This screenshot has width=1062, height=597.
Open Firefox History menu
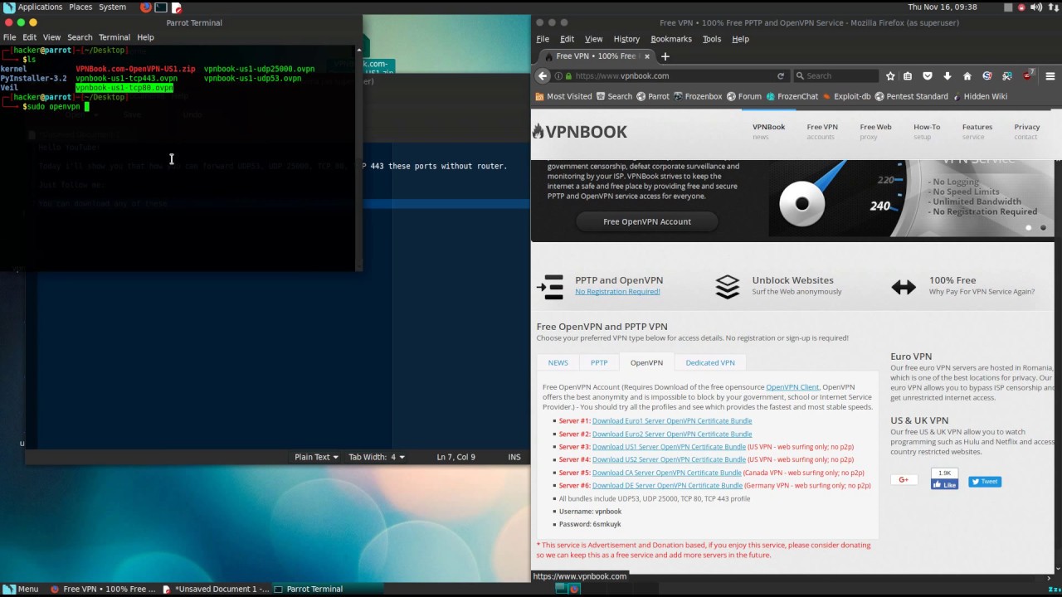(626, 39)
